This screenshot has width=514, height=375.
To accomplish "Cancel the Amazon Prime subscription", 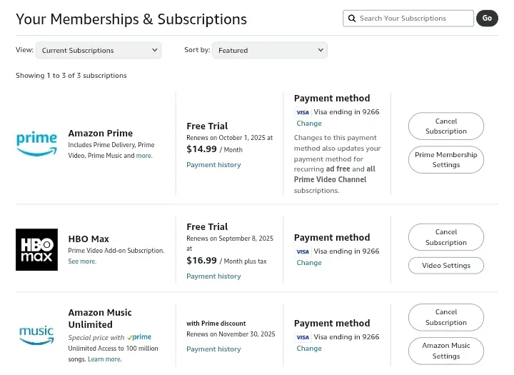I will 445,126.
